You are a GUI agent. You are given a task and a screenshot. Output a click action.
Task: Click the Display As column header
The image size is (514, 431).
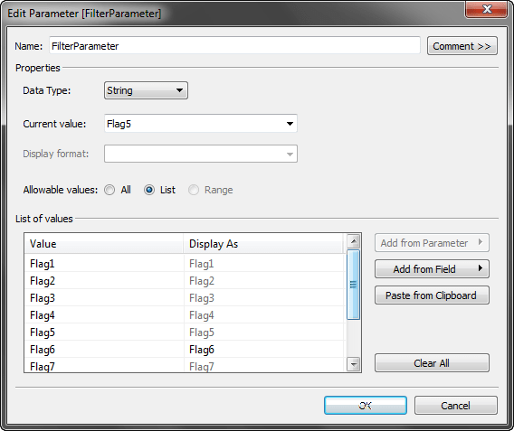(x=264, y=244)
